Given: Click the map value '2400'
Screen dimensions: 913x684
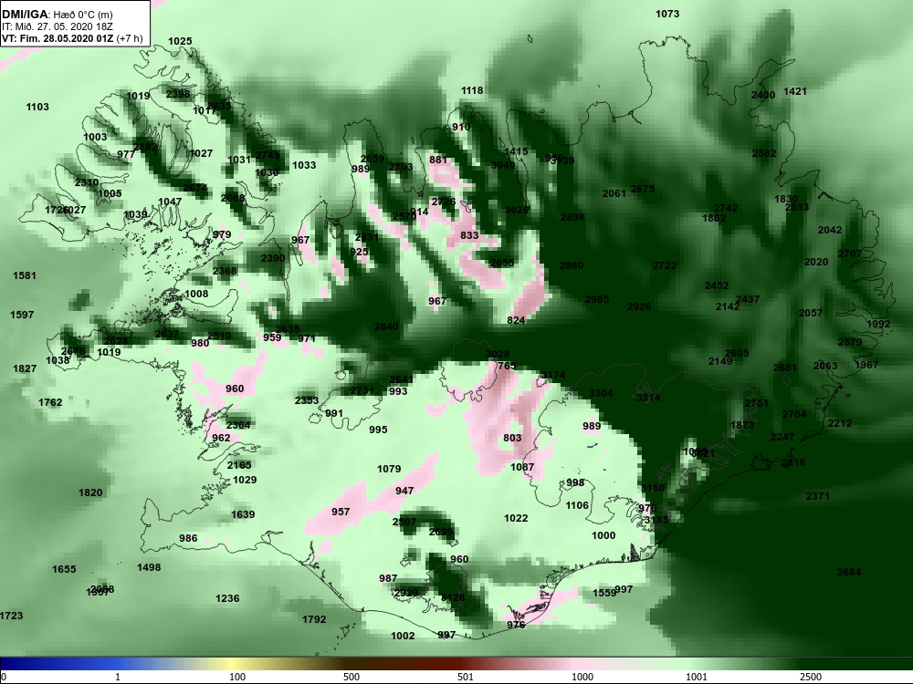Looking at the screenshot, I should (x=762, y=96).
